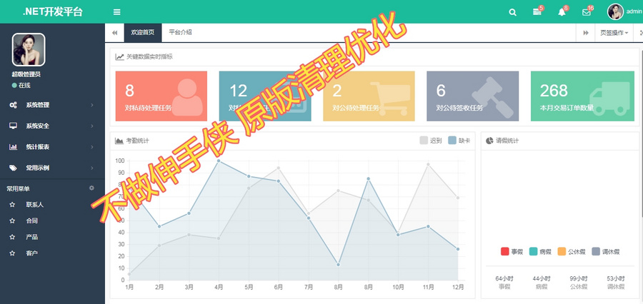Toggle the 缺卡 series in legend
Screen dimensions: 643x304
459,141
